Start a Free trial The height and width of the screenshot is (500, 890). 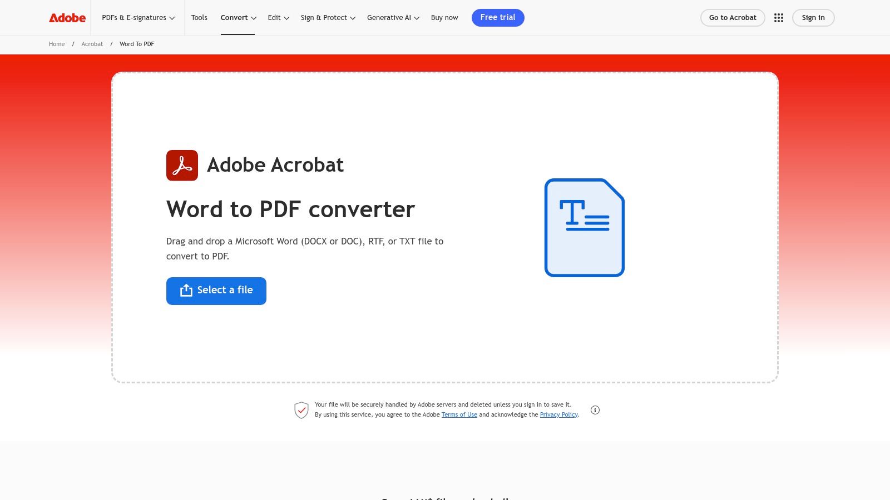(498, 17)
